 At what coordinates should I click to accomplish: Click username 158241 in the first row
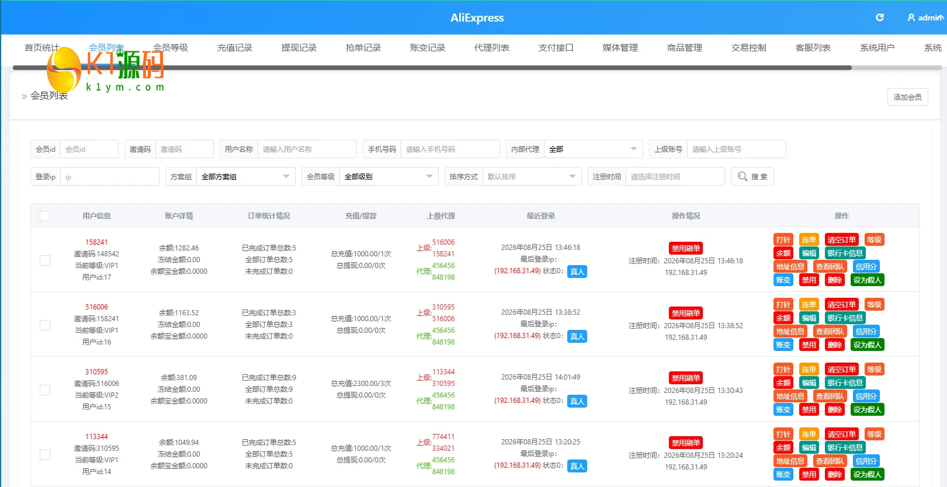96,242
